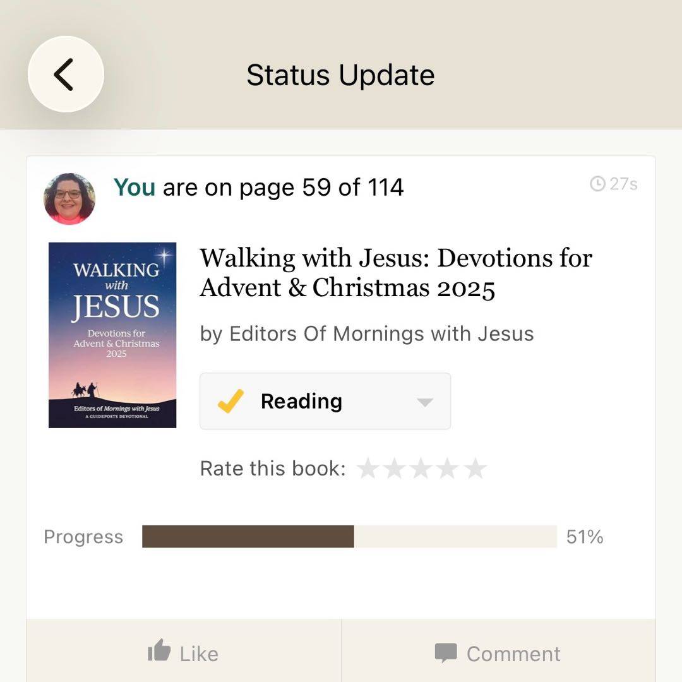682x682 pixels.
Task: Open the user profile avatar
Action: pos(69,199)
